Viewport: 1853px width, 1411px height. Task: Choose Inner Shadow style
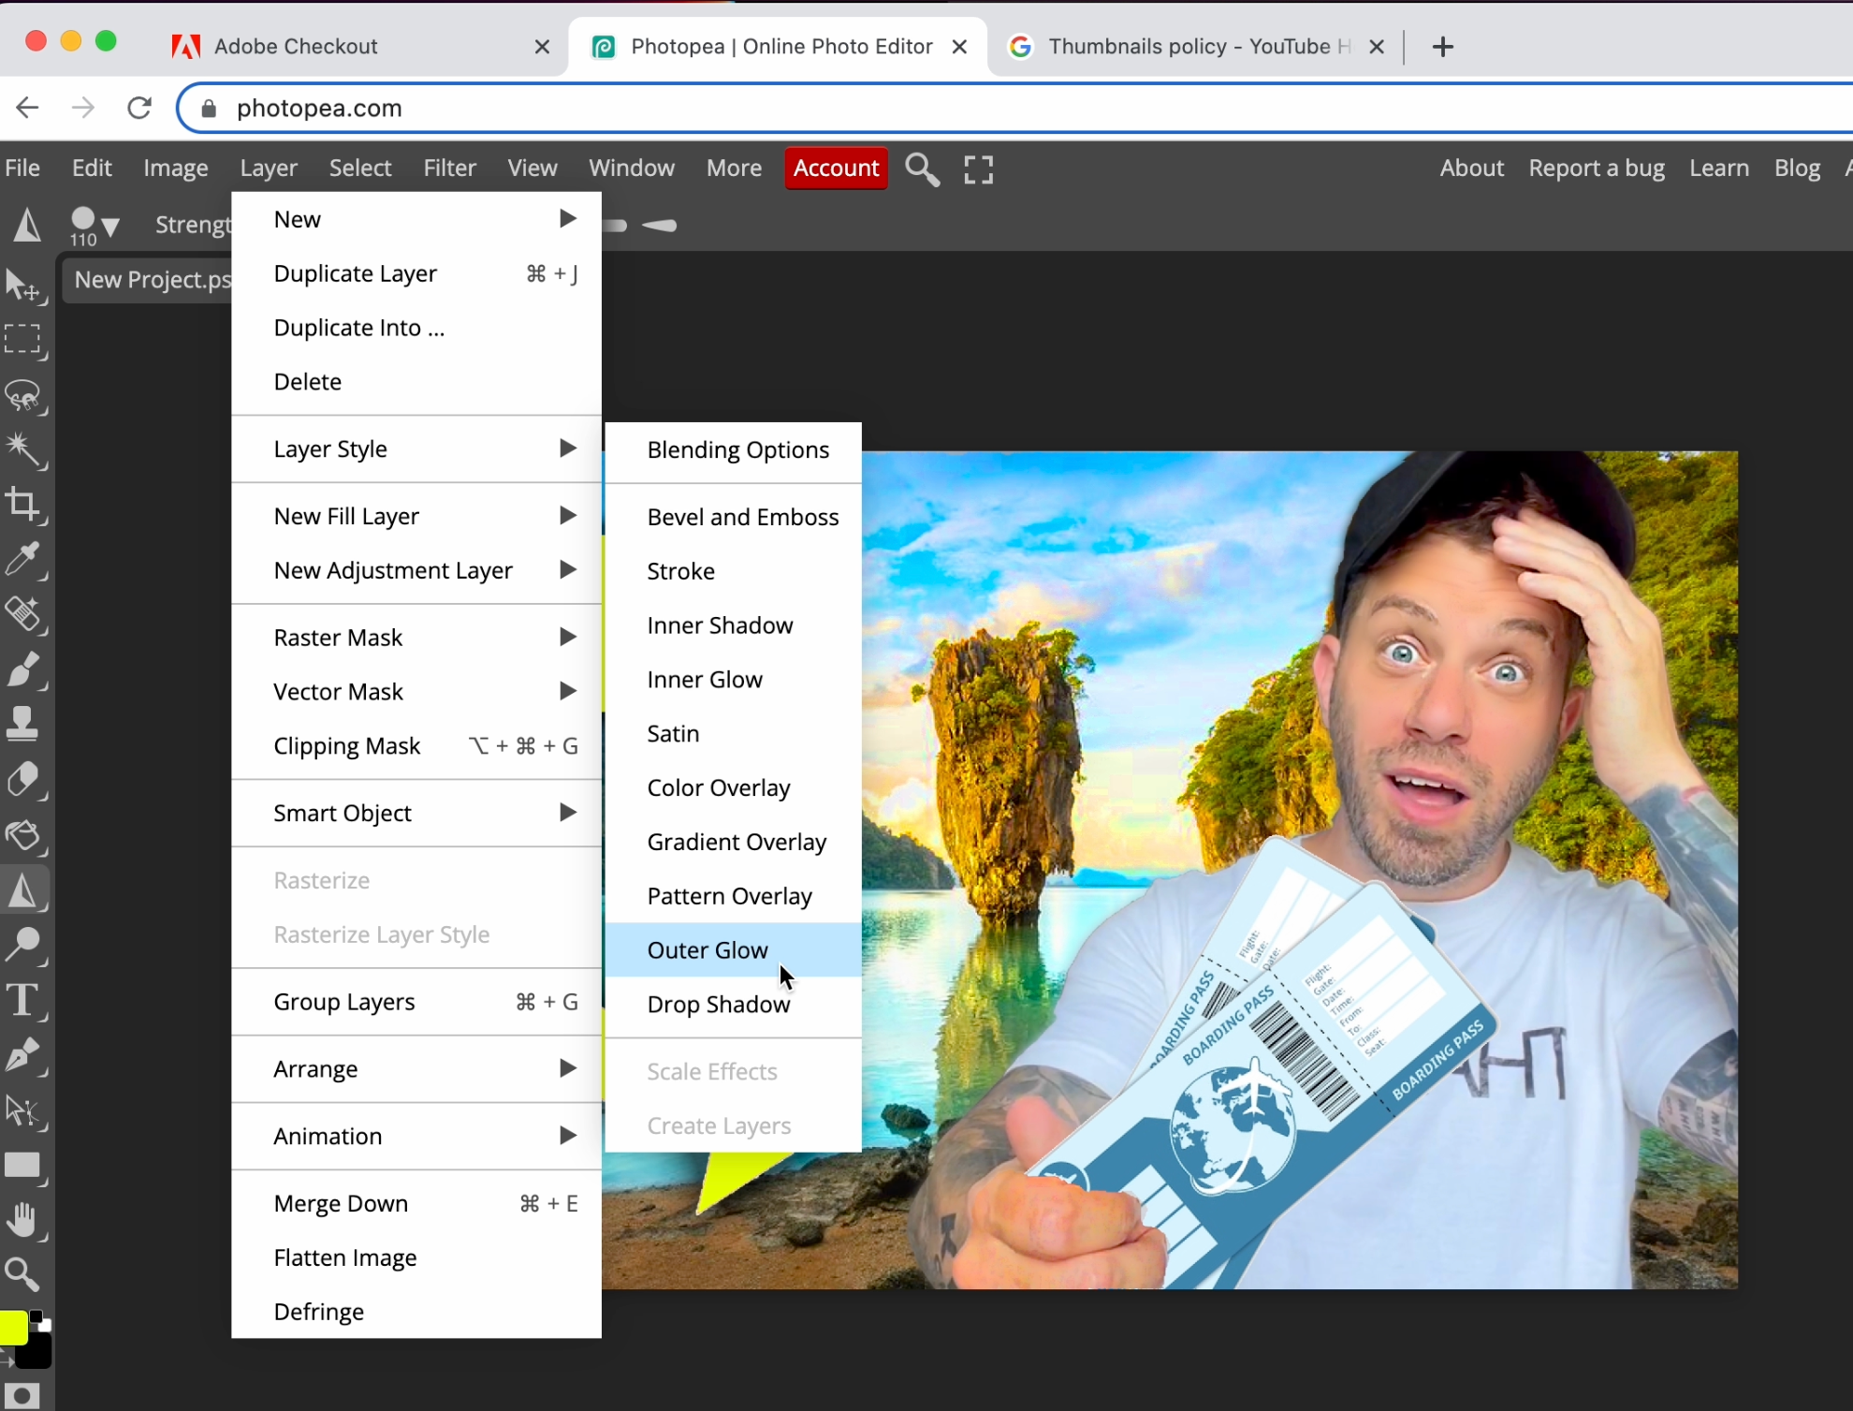pyautogui.click(x=733, y=625)
